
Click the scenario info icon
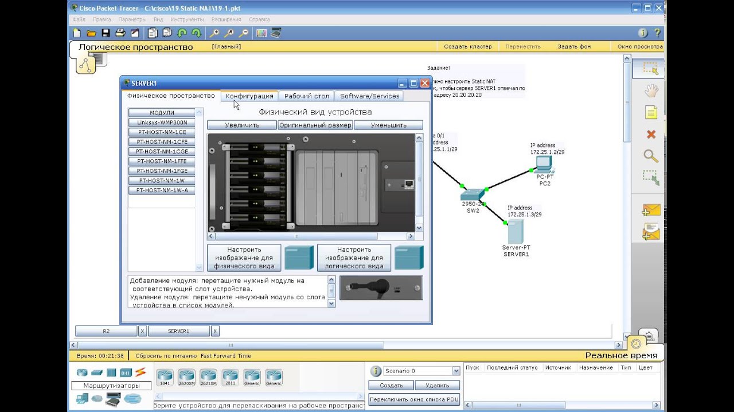[x=376, y=371]
